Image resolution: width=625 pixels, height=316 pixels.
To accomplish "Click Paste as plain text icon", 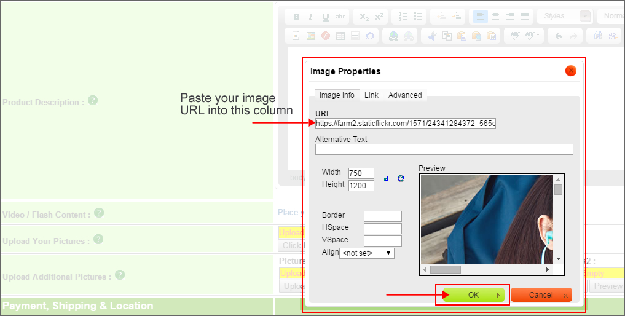I will 476,36.
